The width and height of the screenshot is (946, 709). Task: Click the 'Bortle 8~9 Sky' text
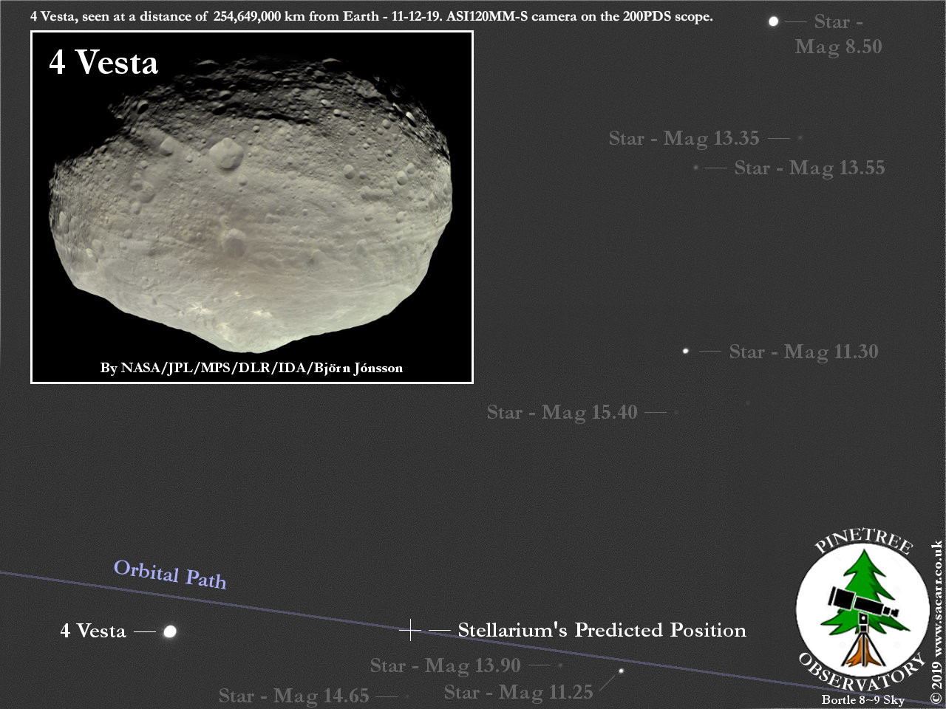862,699
